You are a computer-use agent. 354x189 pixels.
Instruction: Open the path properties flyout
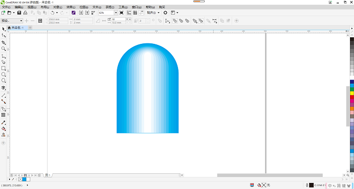167,21
